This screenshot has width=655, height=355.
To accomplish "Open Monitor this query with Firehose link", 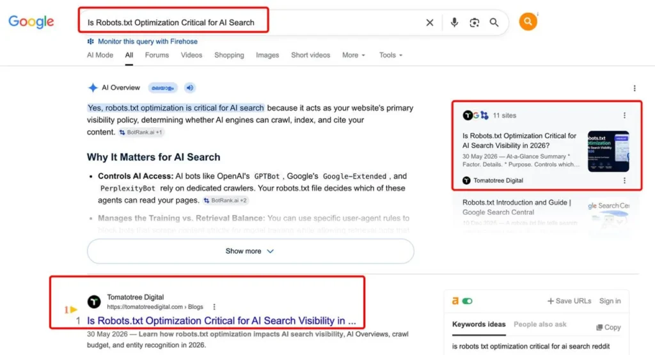I will click(148, 42).
